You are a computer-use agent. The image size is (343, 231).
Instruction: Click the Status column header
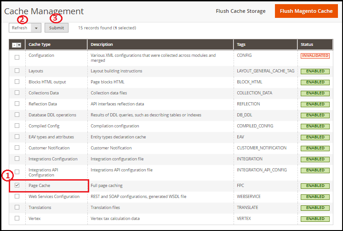click(315, 44)
